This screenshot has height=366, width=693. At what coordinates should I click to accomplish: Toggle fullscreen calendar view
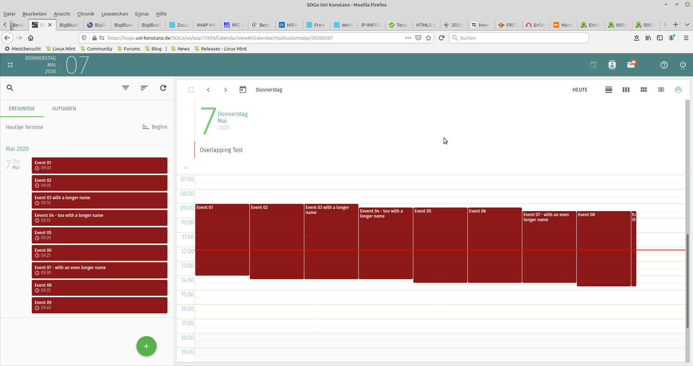191,90
